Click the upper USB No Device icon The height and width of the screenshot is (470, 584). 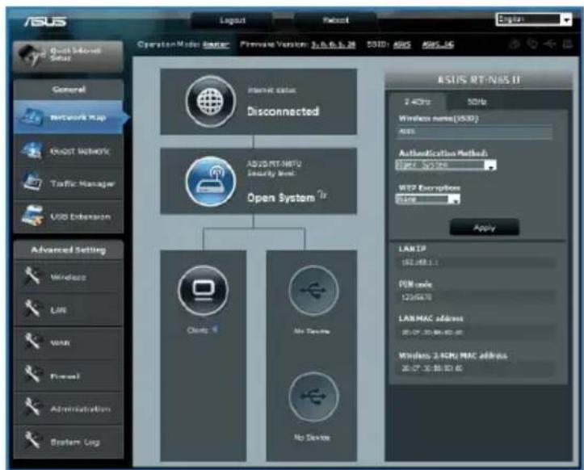313,291
